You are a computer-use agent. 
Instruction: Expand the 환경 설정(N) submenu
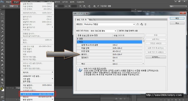[37, 99]
